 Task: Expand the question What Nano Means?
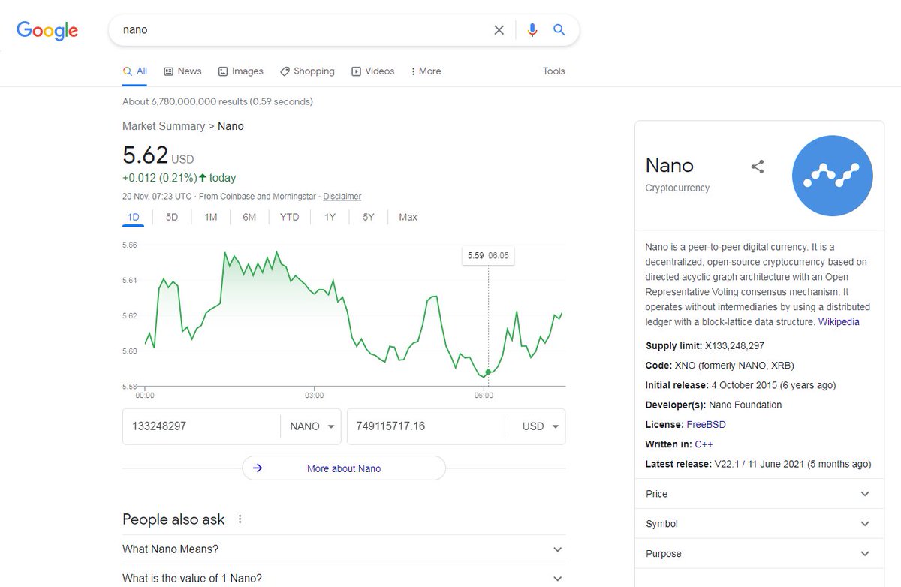click(557, 549)
